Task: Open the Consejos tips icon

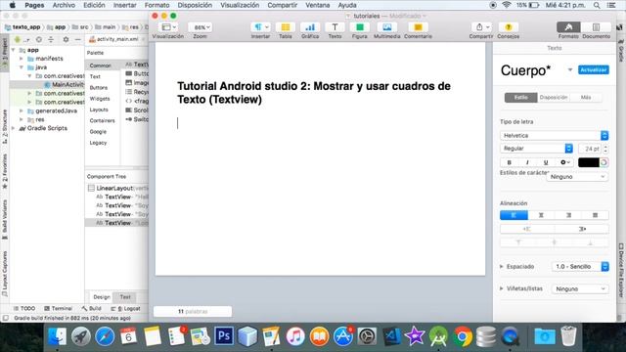Action: [x=509, y=27]
